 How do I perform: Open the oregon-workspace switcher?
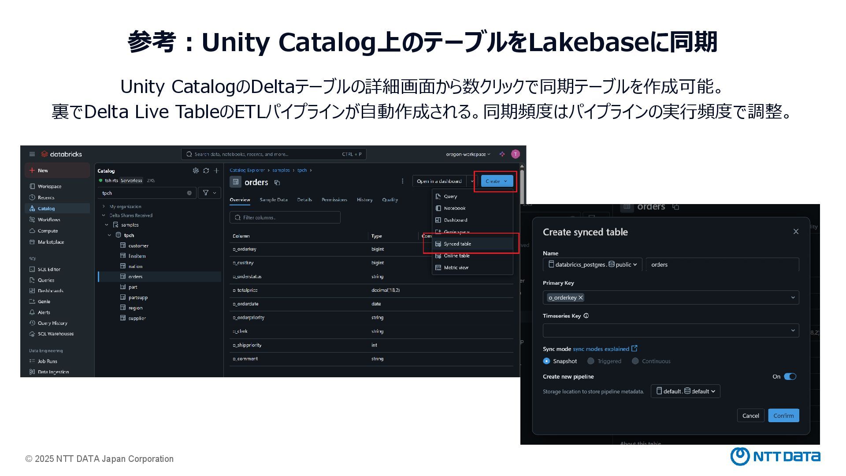click(468, 154)
